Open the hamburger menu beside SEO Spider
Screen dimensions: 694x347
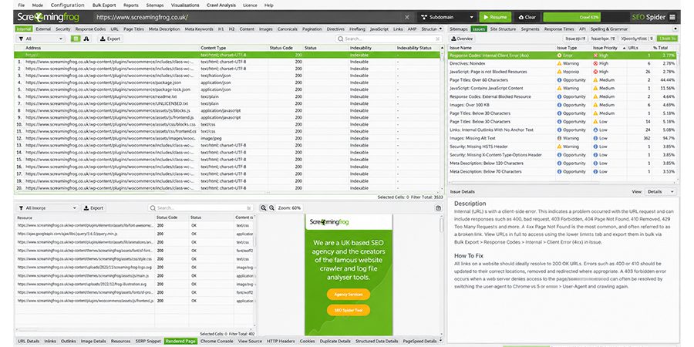pyautogui.click(x=672, y=17)
